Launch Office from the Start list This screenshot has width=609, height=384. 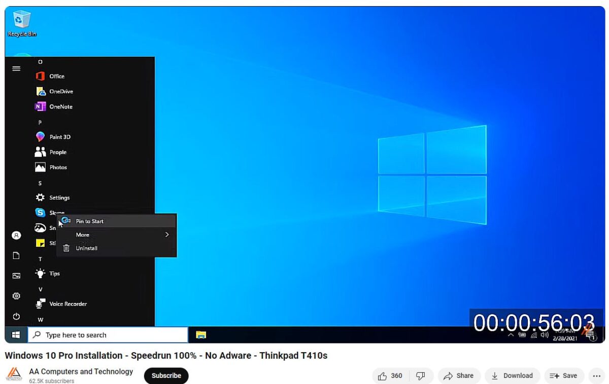pos(50,76)
